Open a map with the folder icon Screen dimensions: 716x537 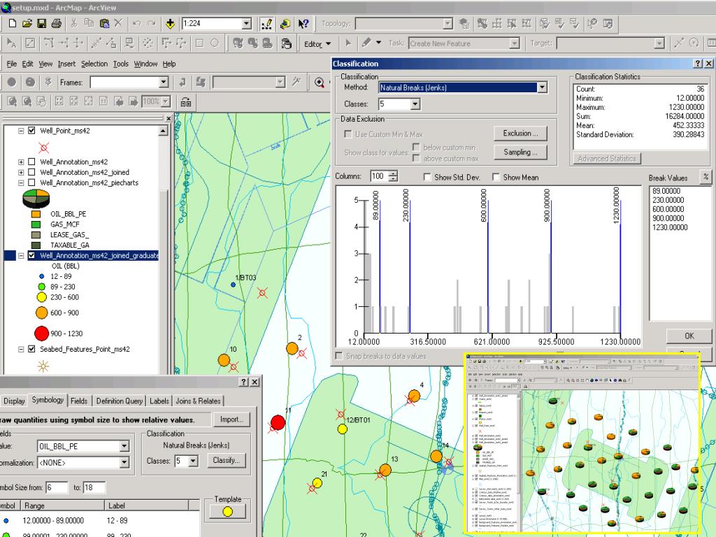pos(27,23)
